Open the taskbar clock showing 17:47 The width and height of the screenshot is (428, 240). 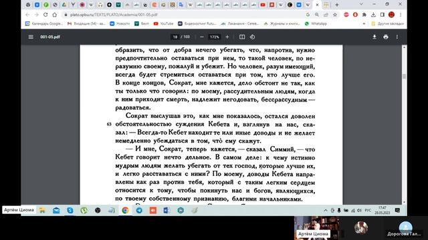pyautogui.click(x=382, y=210)
